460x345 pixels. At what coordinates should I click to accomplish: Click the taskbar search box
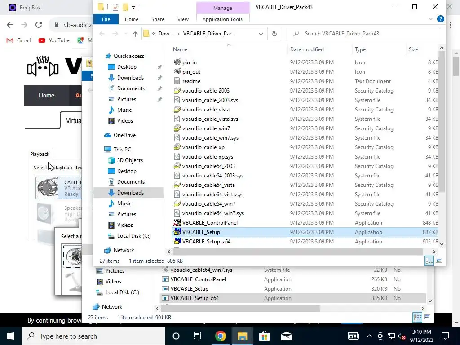[x=93, y=336]
